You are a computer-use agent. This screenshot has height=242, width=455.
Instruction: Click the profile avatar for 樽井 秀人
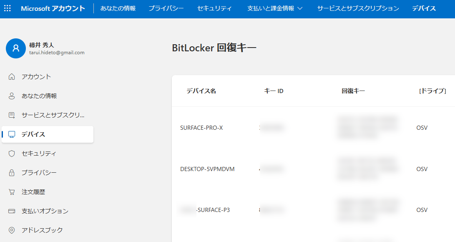[16, 48]
